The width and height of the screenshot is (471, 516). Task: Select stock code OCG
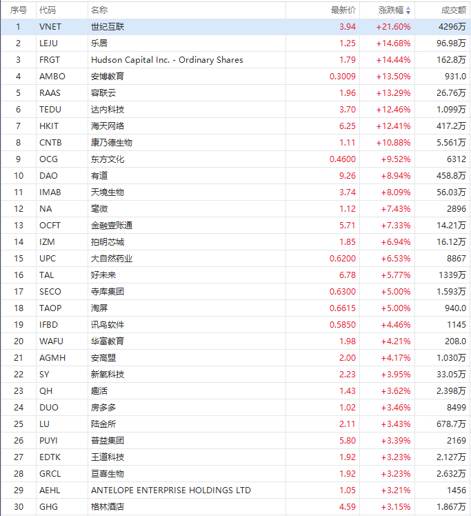coord(49,159)
